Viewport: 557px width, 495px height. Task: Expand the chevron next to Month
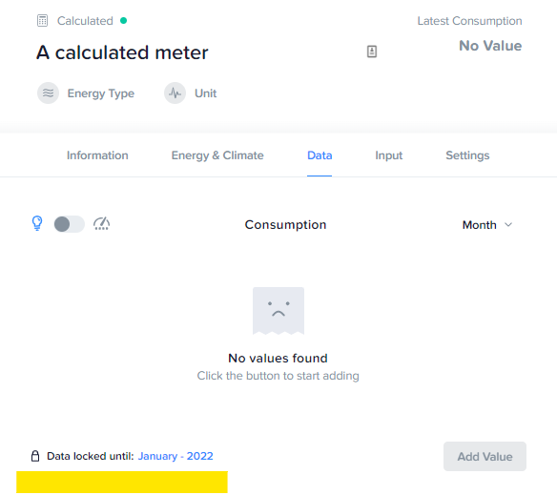[x=508, y=225]
